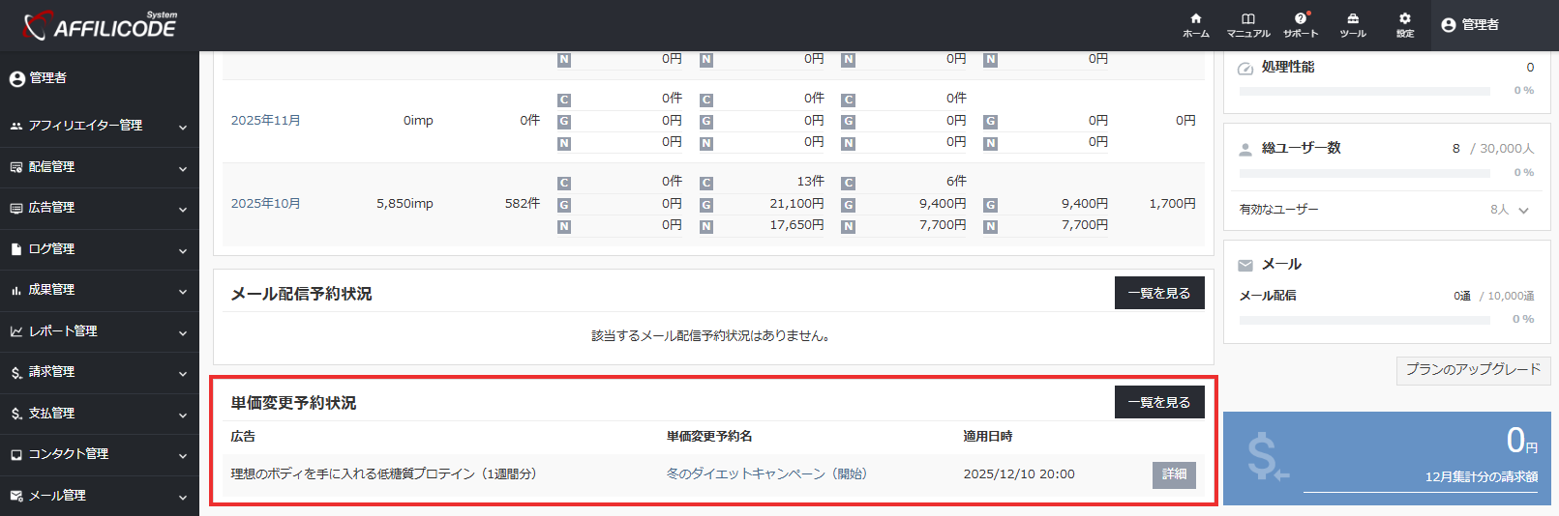Click the 総ユーザー数 person icon
This screenshot has width=1559, height=516.
(x=1245, y=150)
